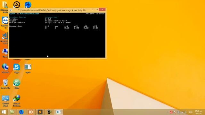The width and height of the screenshot is (205, 115).
Task: Launch Visual Studio Code shortcut
Action: 5,38
